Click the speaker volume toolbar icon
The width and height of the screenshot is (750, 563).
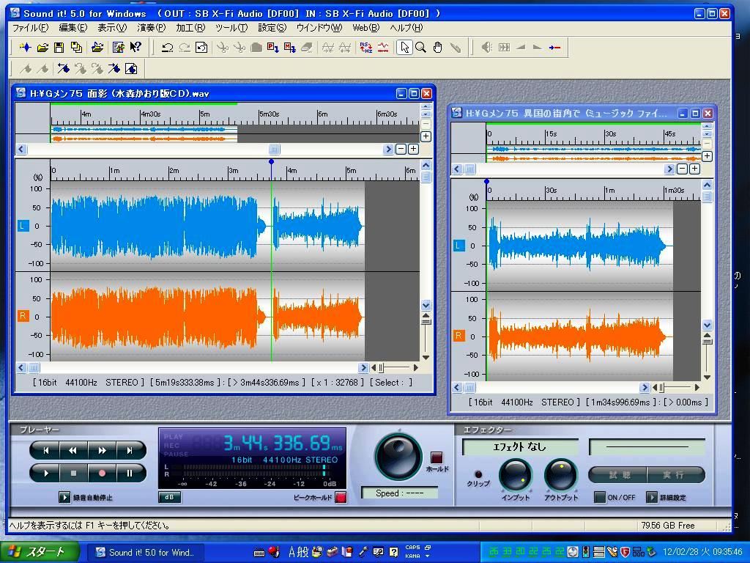pyautogui.click(x=486, y=48)
